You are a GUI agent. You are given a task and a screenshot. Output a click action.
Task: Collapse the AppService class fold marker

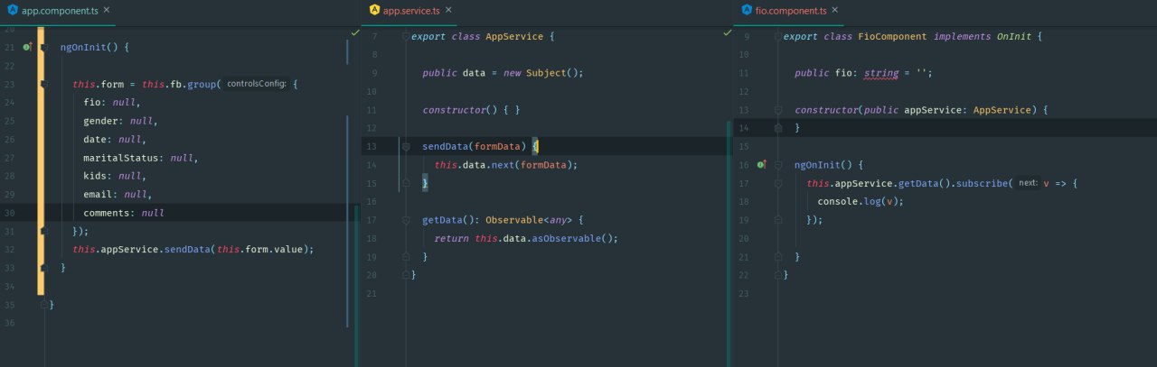406,37
